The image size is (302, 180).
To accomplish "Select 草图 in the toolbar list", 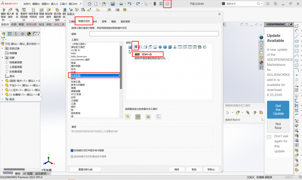I will tap(74, 88).
